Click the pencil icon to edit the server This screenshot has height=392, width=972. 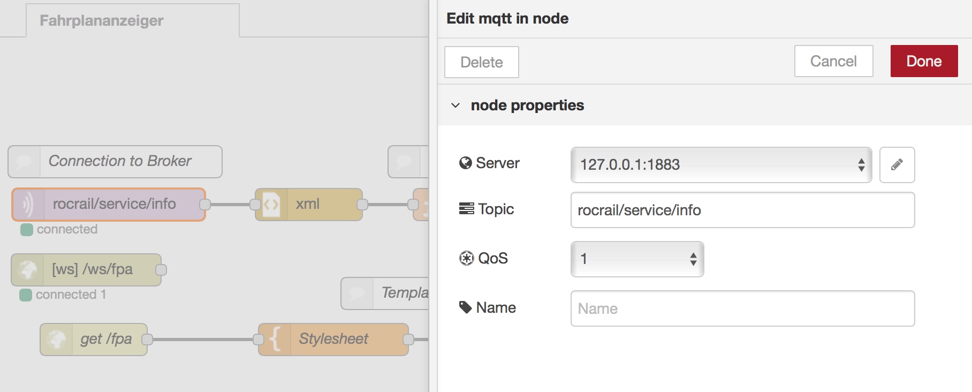(x=897, y=165)
